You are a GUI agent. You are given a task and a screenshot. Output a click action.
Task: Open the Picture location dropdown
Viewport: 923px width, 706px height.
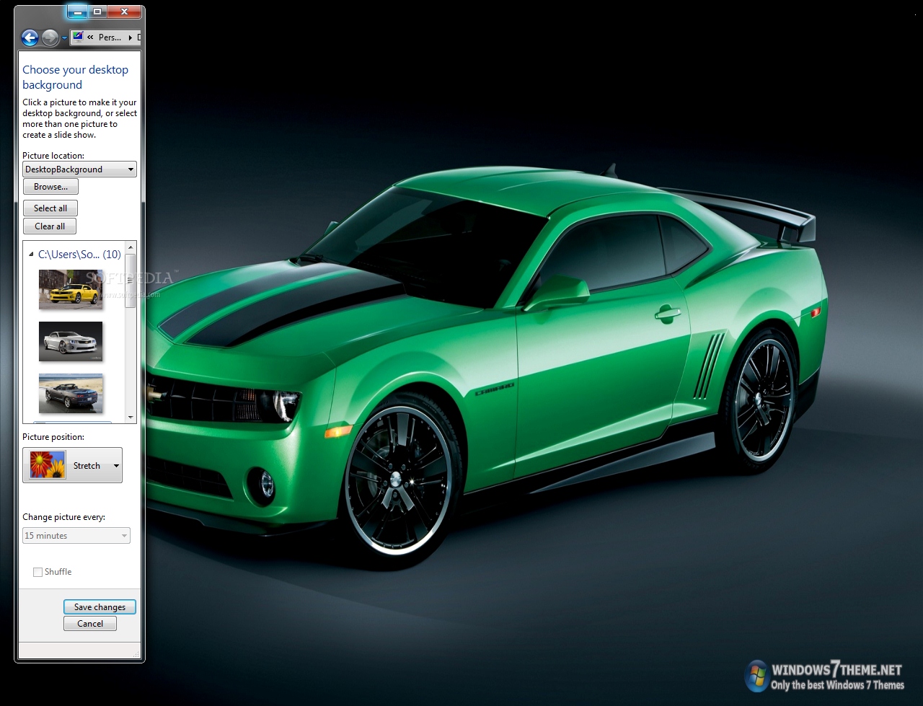click(79, 169)
